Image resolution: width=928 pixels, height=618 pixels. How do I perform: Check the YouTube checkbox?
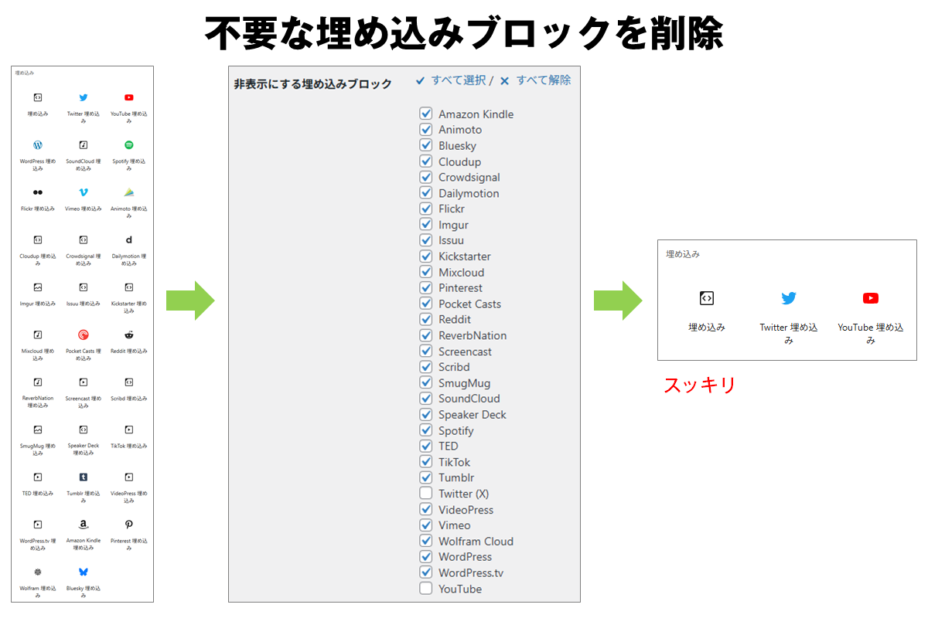(426, 589)
